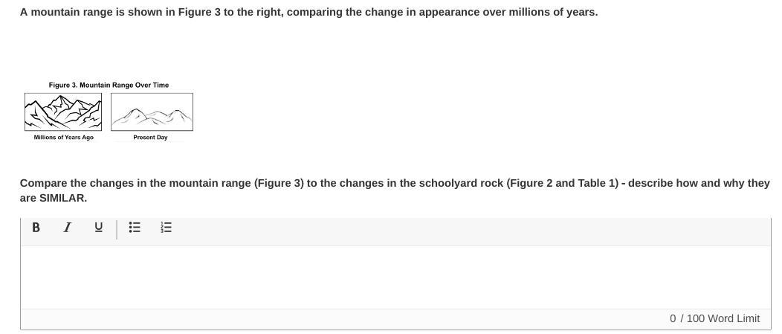Toggle italic formatting in the editor toolbar
The image size is (782, 334).
pyautogui.click(x=67, y=228)
